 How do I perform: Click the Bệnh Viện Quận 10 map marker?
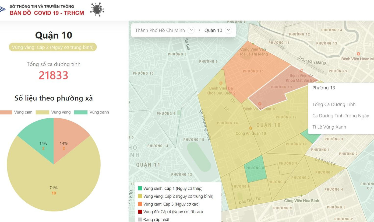(260, 104)
